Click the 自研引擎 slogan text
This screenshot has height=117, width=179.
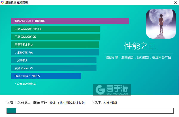tap(138, 57)
